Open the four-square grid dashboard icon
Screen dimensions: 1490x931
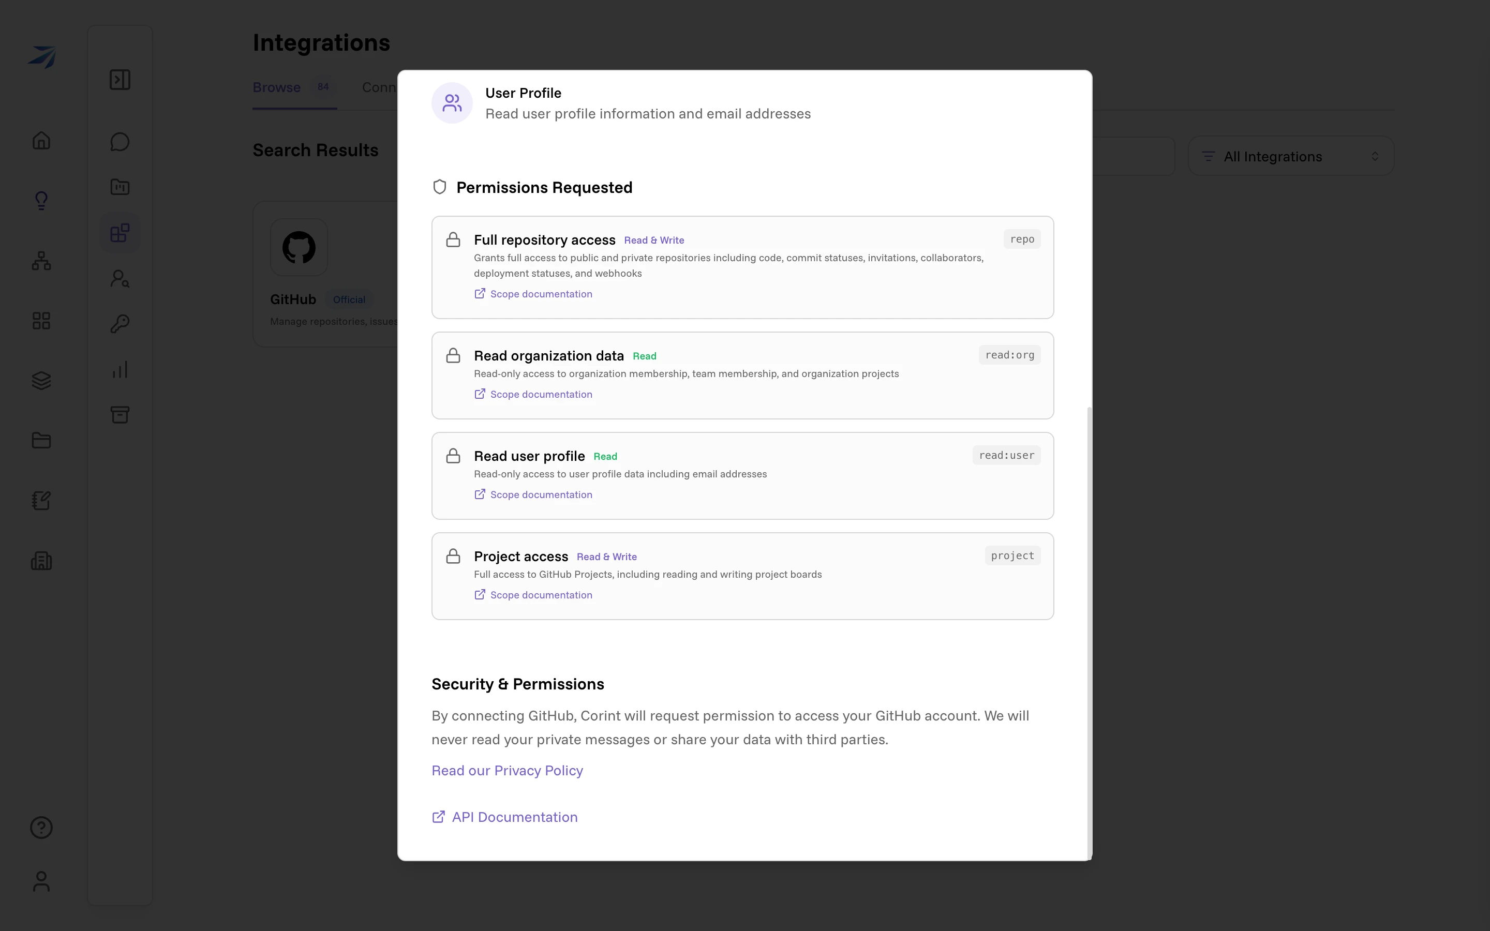41,321
